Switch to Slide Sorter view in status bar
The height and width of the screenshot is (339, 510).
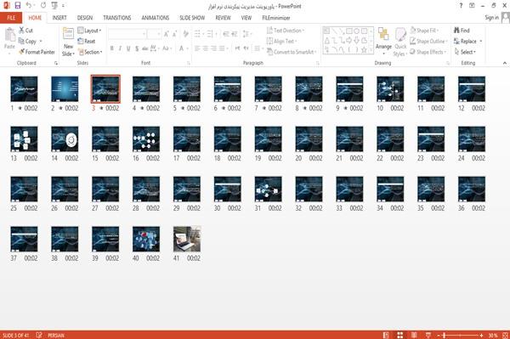pos(400,335)
